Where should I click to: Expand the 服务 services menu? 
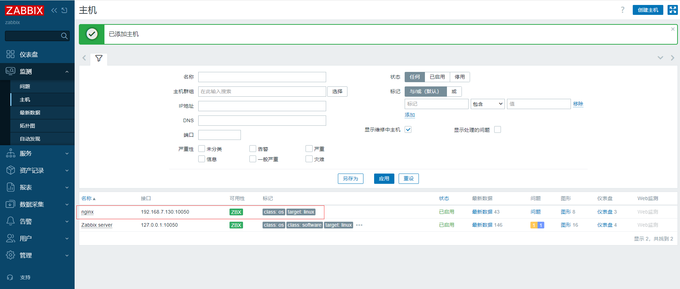coord(37,154)
